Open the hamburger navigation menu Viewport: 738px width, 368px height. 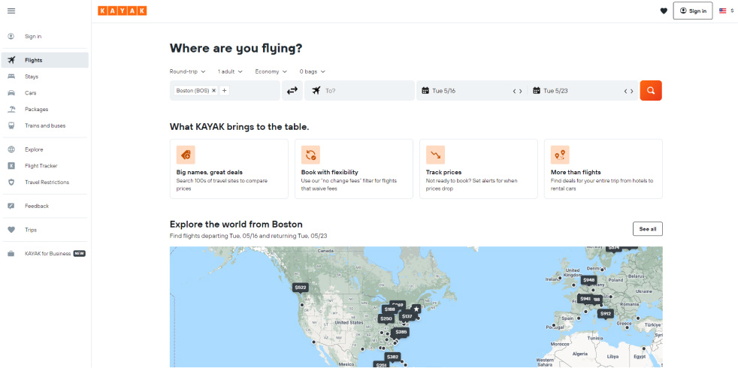click(x=11, y=11)
